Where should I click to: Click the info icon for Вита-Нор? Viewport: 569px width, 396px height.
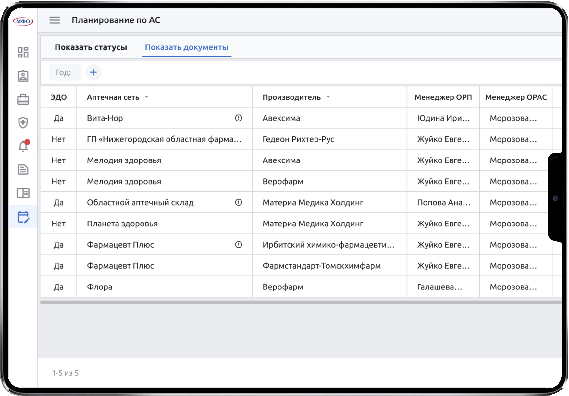click(239, 118)
